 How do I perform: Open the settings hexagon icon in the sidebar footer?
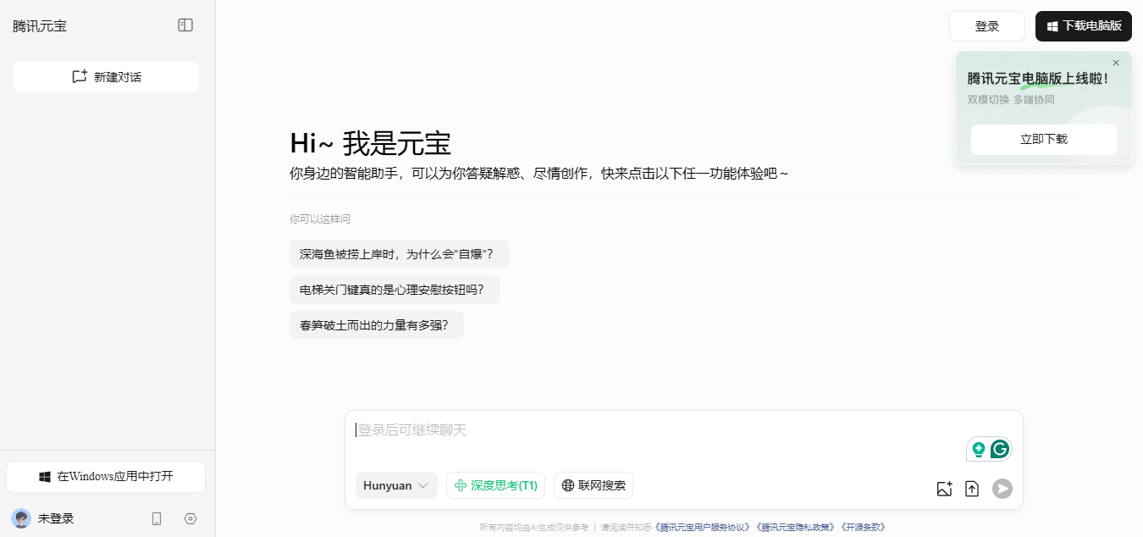coord(190,518)
